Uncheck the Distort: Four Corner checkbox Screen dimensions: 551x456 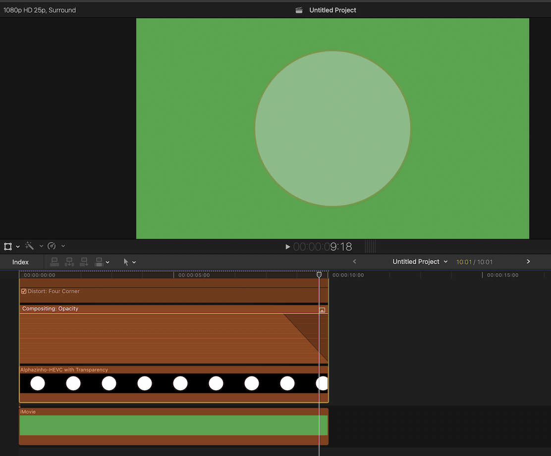pos(24,291)
